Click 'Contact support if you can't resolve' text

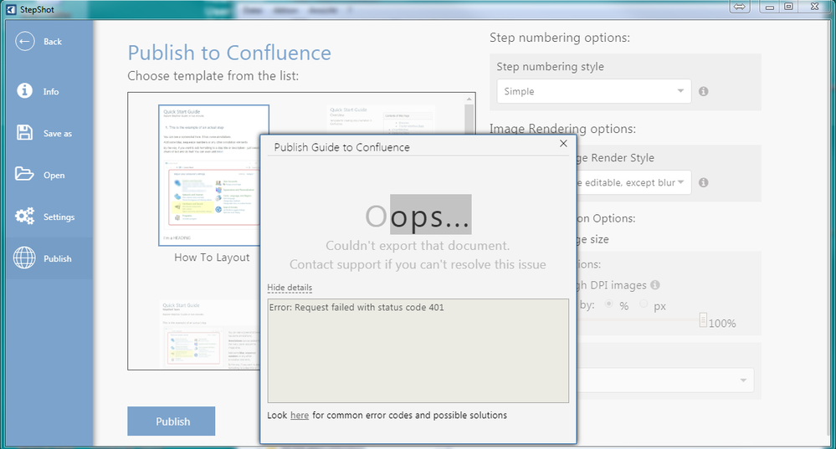pos(418,265)
